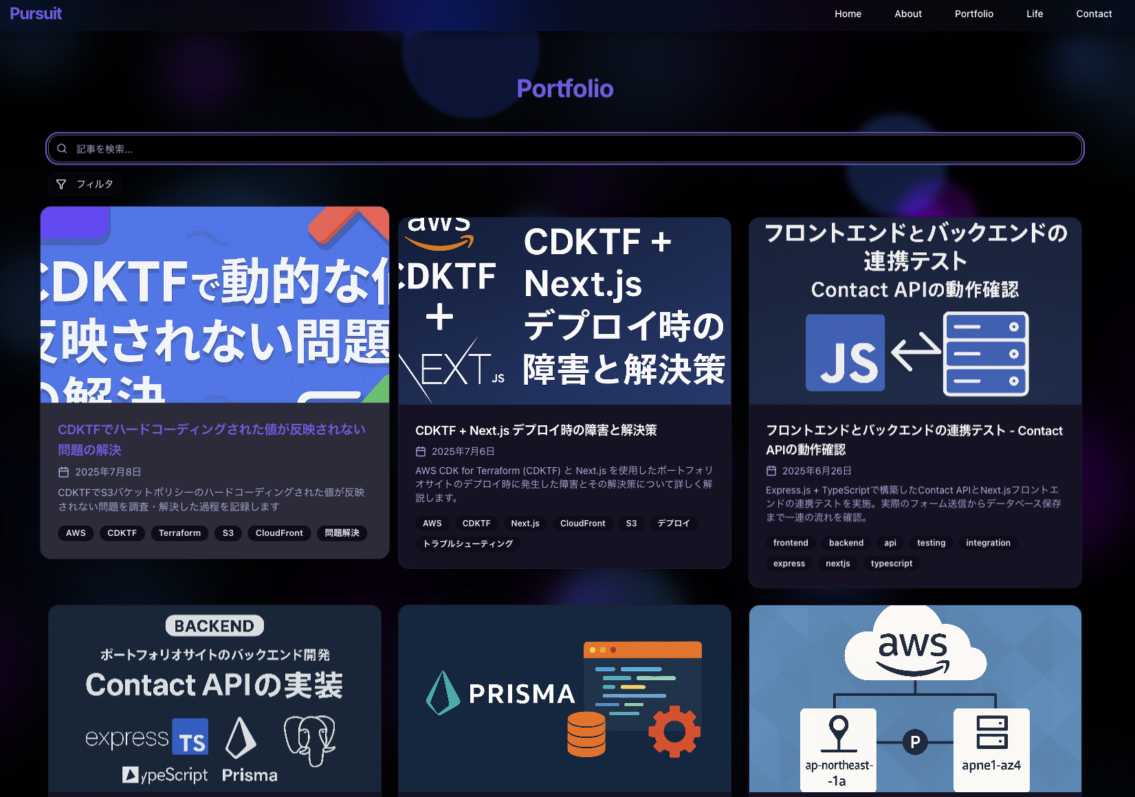Navigate to the Contact page
This screenshot has width=1135, height=797.
pos(1094,14)
